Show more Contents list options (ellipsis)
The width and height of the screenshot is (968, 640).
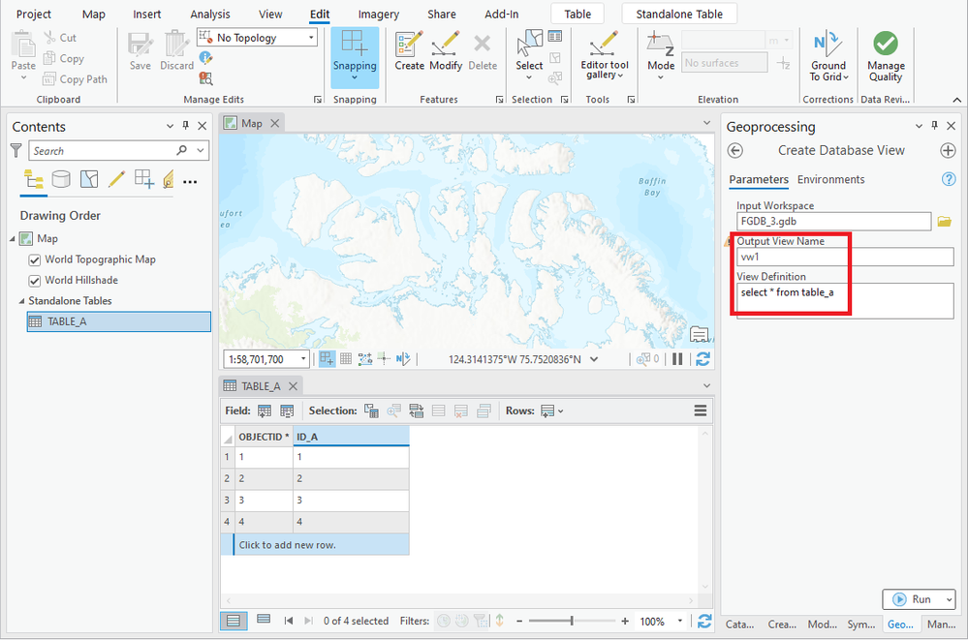[x=190, y=182]
